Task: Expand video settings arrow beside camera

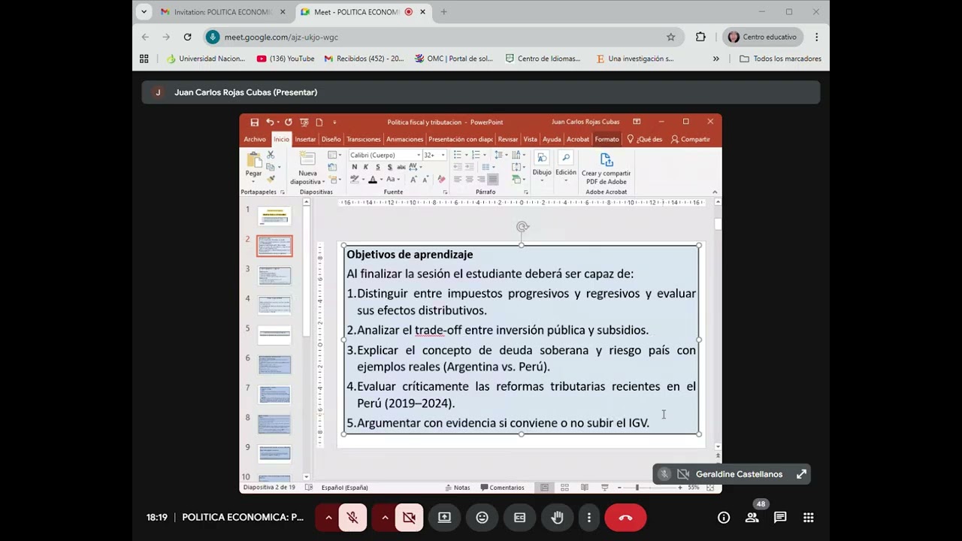Action: 385,518
